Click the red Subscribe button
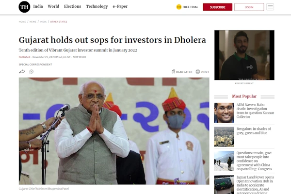The width and height of the screenshot is (291, 194). [x=217, y=7]
